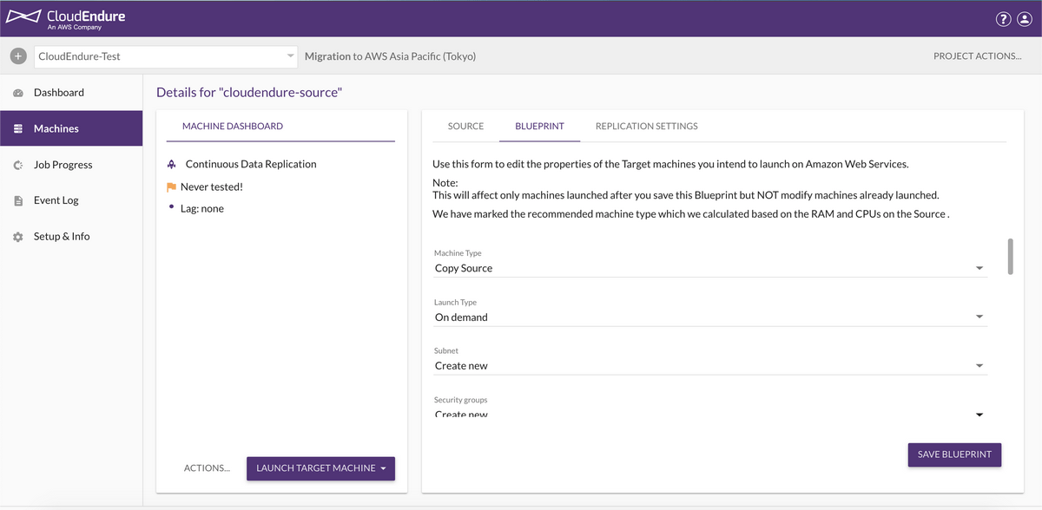
Task: Go to Job Progress in sidebar
Action: (x=71, y=165)
